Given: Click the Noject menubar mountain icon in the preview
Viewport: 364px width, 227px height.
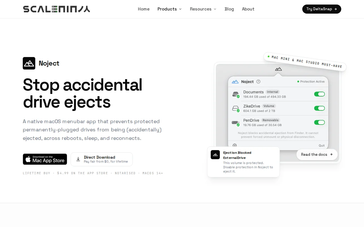Looking at the screenshot, I should [x=278, y=69].
